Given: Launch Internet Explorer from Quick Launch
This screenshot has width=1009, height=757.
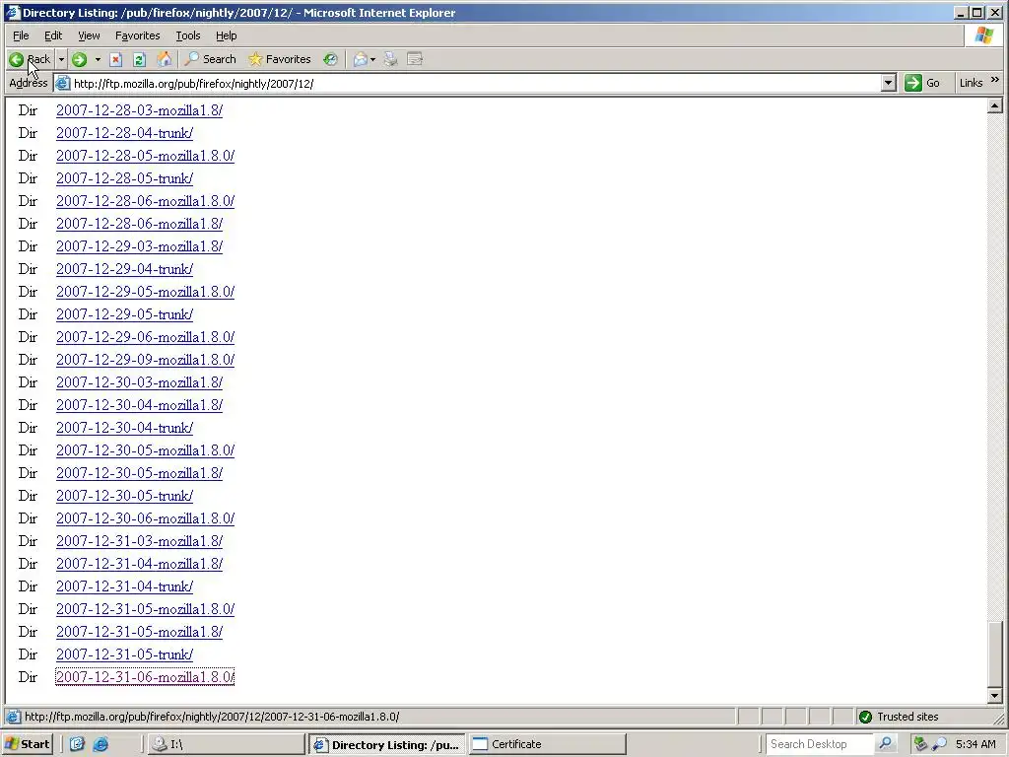Looking at the screenshot, I should [x=101, y=744].
